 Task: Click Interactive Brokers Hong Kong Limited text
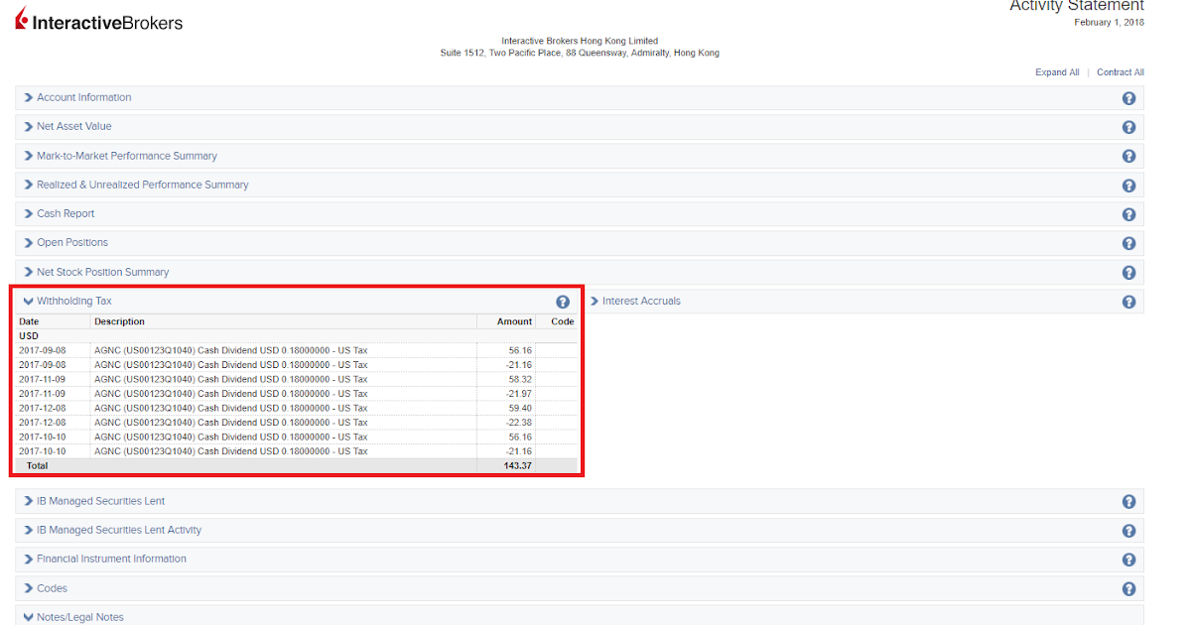point(580,41)
